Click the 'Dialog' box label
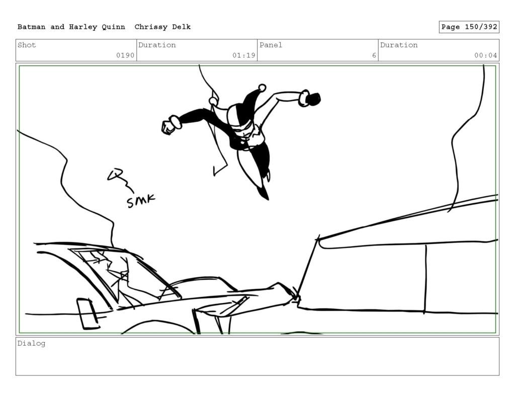Screen dimensions: 515x399 31,344
